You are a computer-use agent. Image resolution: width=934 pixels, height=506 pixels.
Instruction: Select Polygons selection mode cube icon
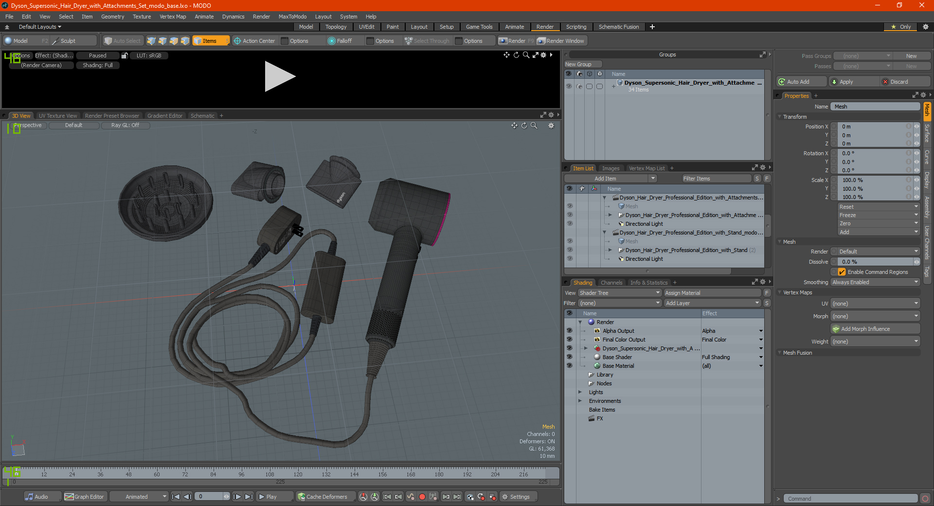coord(174,41)
